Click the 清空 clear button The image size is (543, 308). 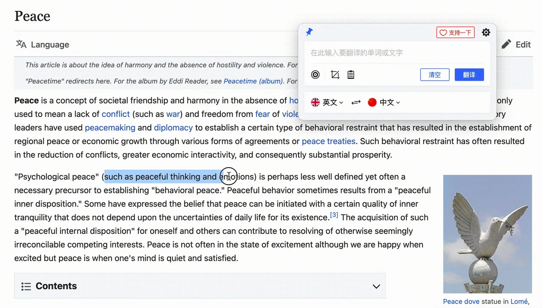434,75
